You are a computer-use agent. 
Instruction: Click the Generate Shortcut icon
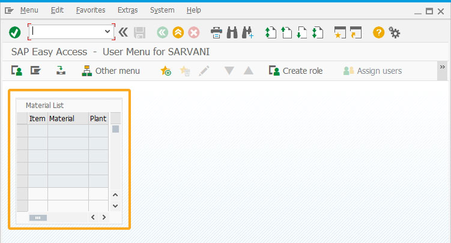click(356, 32)
